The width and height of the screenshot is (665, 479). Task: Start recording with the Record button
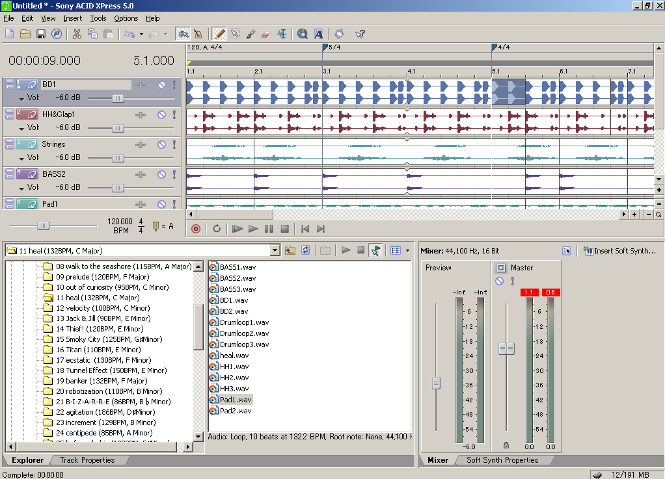(195, 229)
